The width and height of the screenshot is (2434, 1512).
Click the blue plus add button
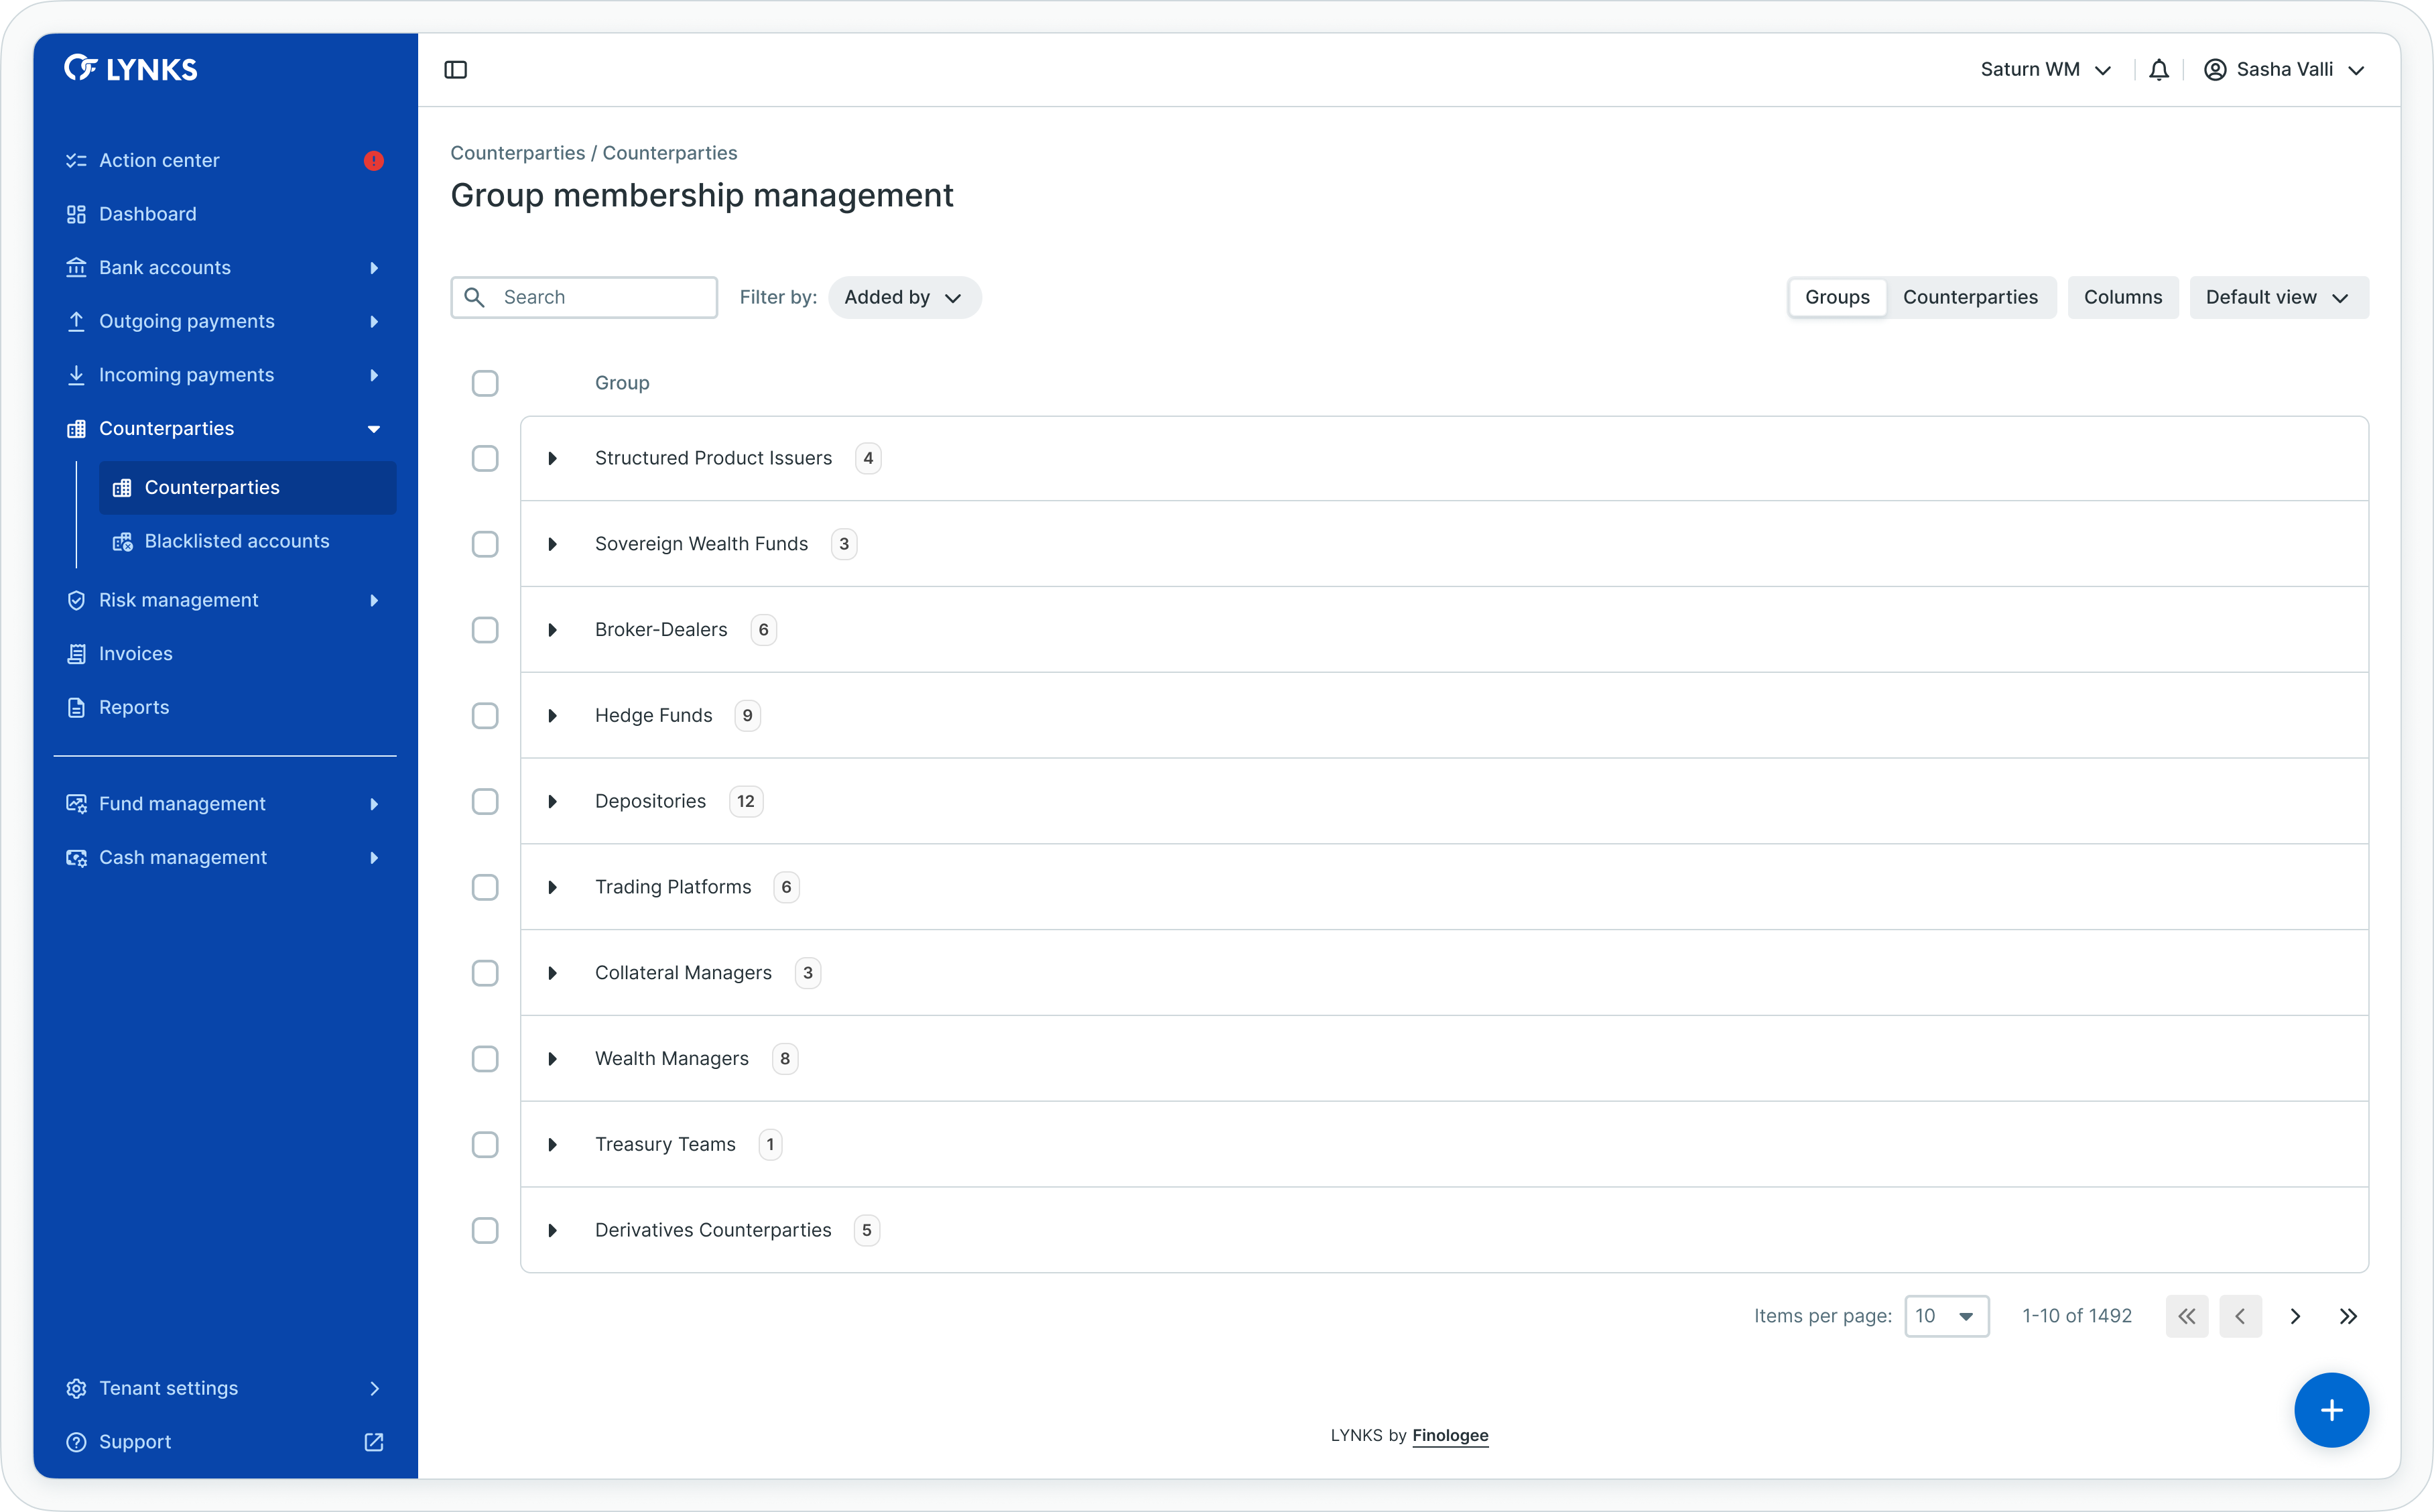[x=2331, y=1410]
